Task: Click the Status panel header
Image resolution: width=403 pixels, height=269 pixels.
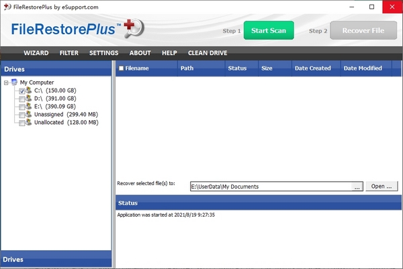Action: [x=259, y=203]
